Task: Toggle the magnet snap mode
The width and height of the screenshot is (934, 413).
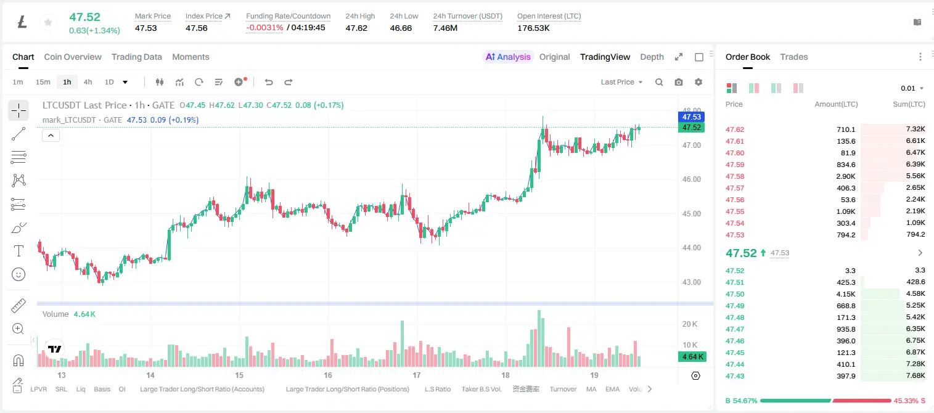Action: coord(18,360)
